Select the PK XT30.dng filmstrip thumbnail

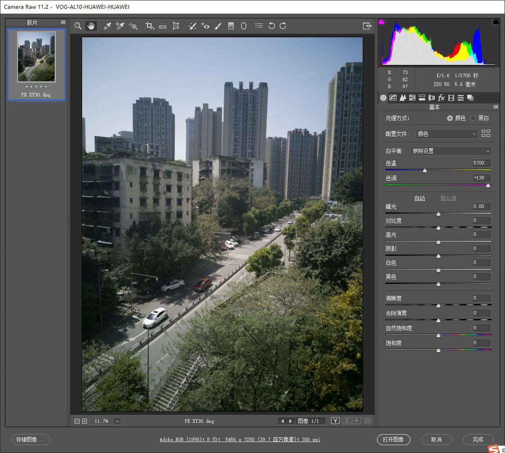(36, 57)
